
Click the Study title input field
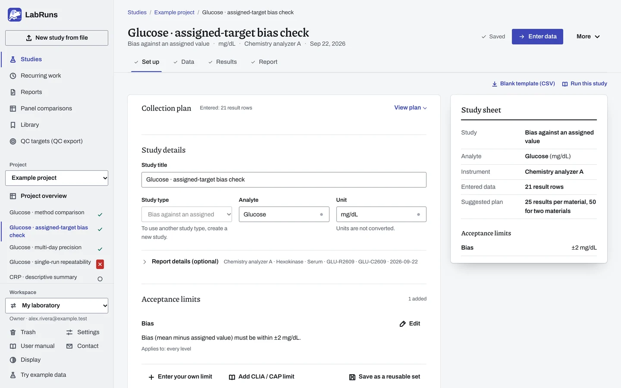pyautogui.click(x=284, y=180)
